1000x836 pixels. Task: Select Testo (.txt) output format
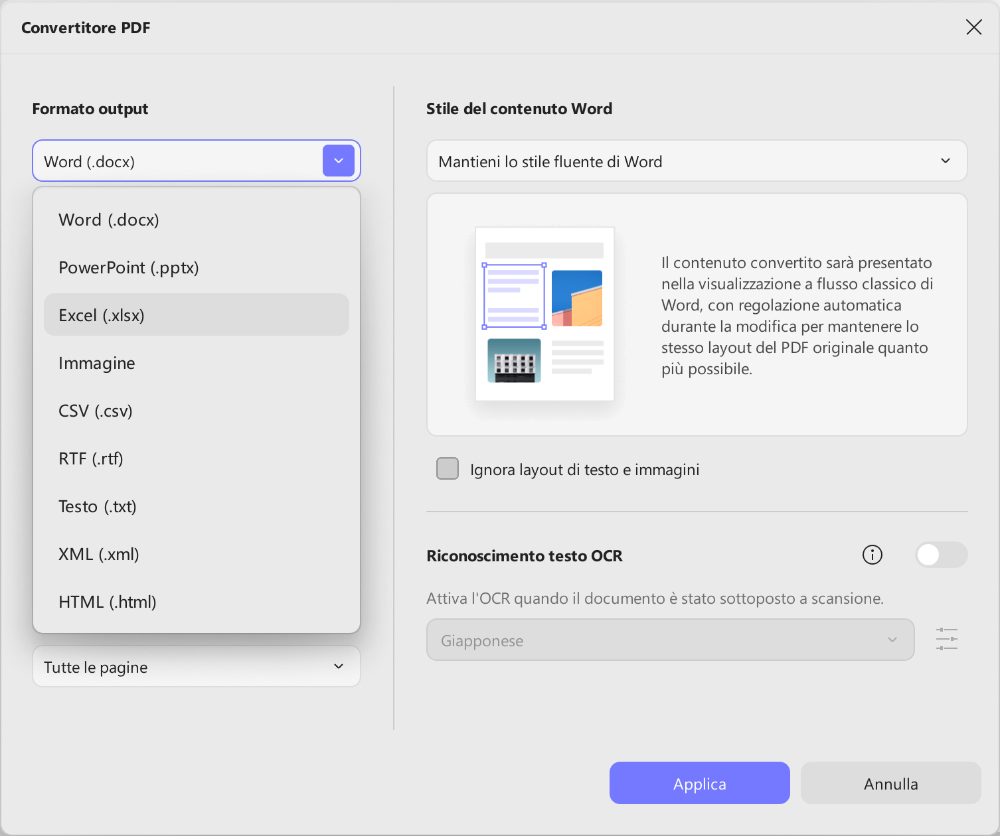tap(197, 506)
